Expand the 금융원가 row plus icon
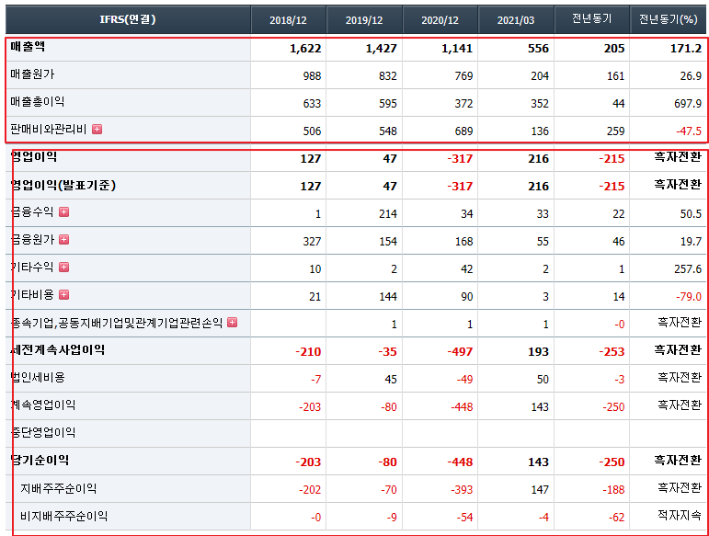 coord(63,240)
